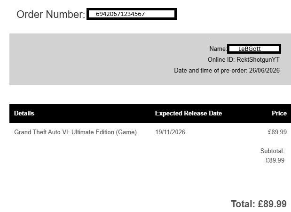Click the Online ID: label
Image resolution: width=291 pixels, height=212 pixels.
(221, 60)
